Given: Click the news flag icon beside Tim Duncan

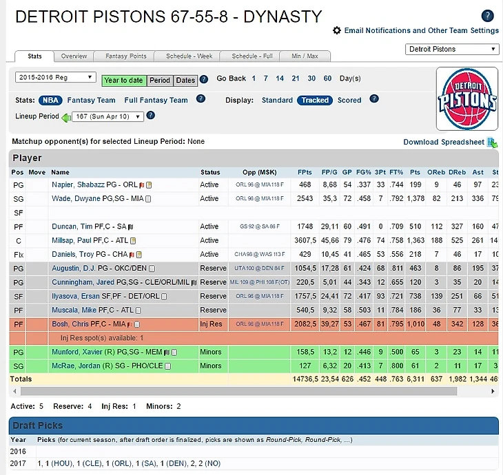Looking at the screenshot, I should tap(130, 226).
